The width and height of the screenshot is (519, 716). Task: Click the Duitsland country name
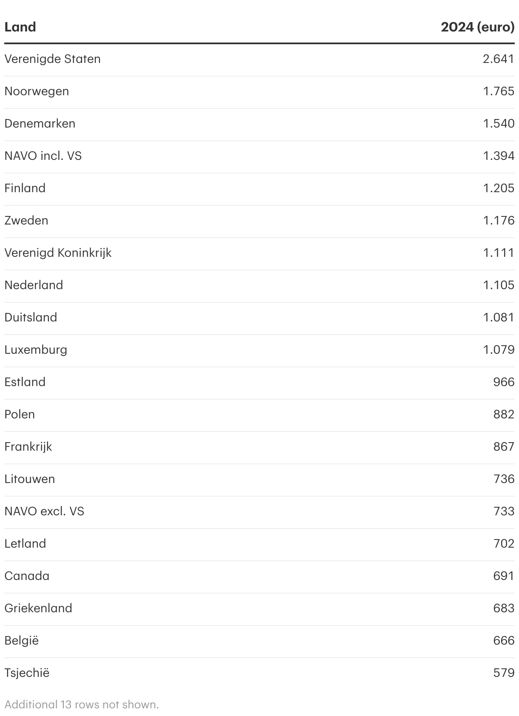tap(31, 318)
